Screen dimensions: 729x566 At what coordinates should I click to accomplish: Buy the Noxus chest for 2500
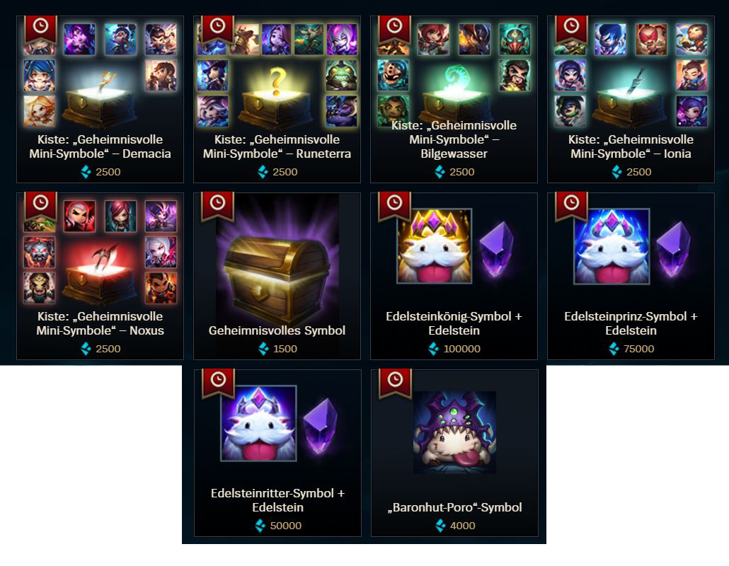click(101, 349)
